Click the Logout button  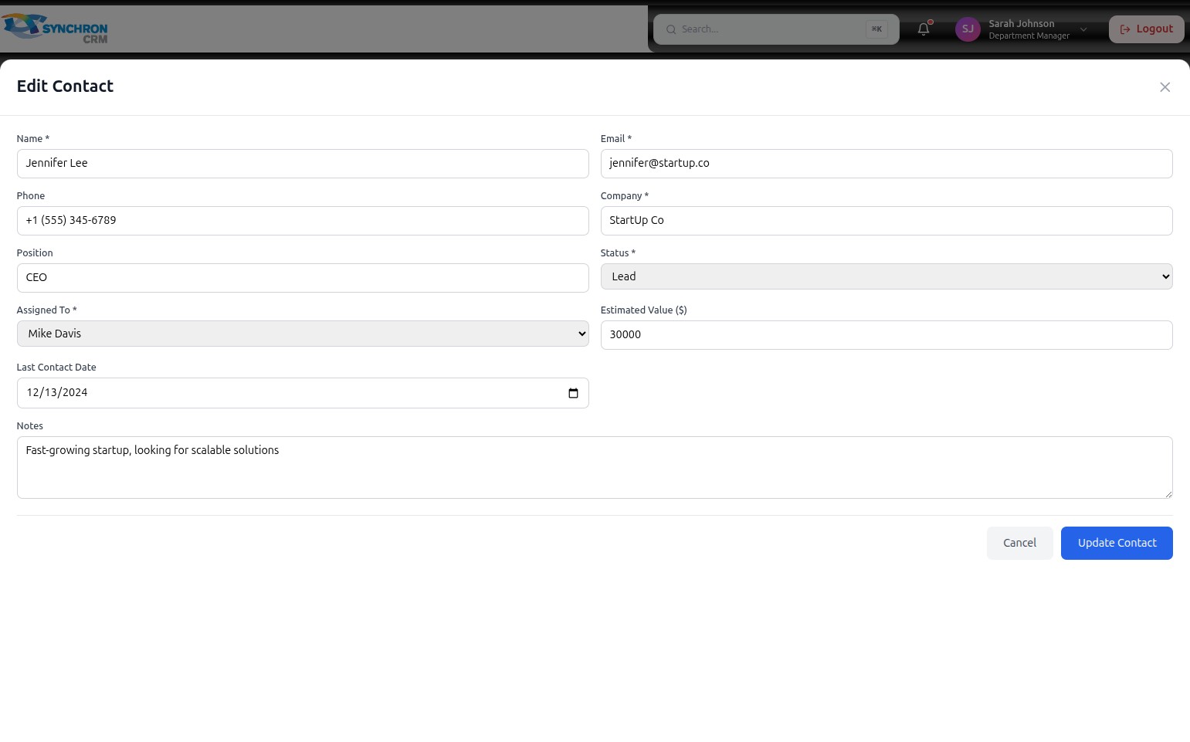pyautogui.click(x=1146, y=29)
